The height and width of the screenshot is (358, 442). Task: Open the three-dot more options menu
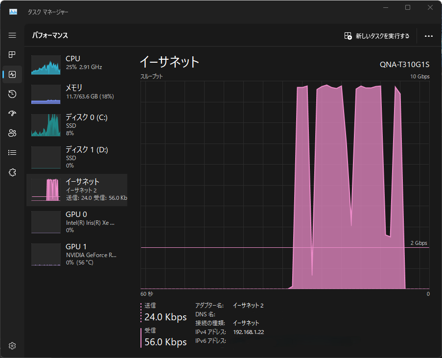click(428, 36)
